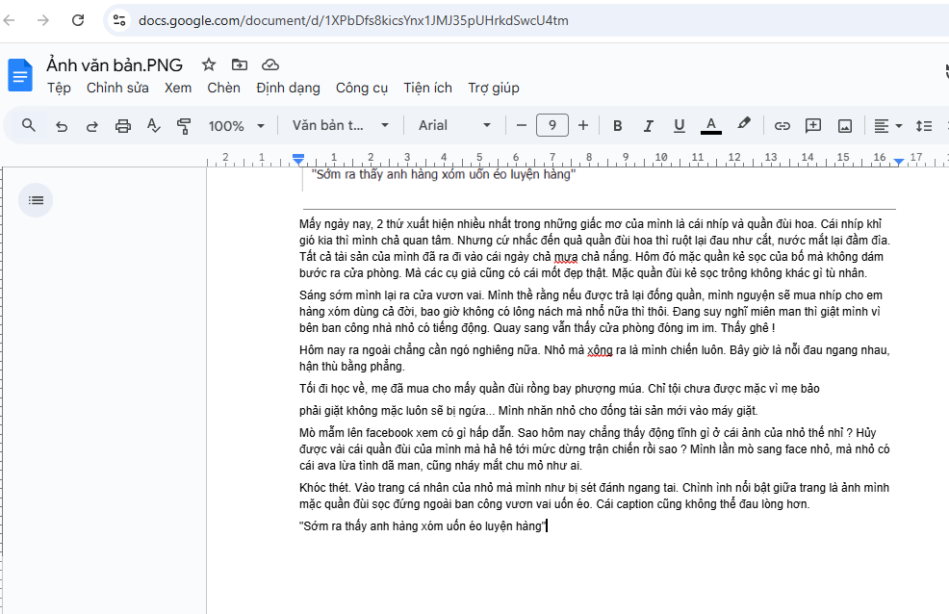The image size is (949, 614).
Task: Toggle underline formatting
Action: tap(680, 126)
